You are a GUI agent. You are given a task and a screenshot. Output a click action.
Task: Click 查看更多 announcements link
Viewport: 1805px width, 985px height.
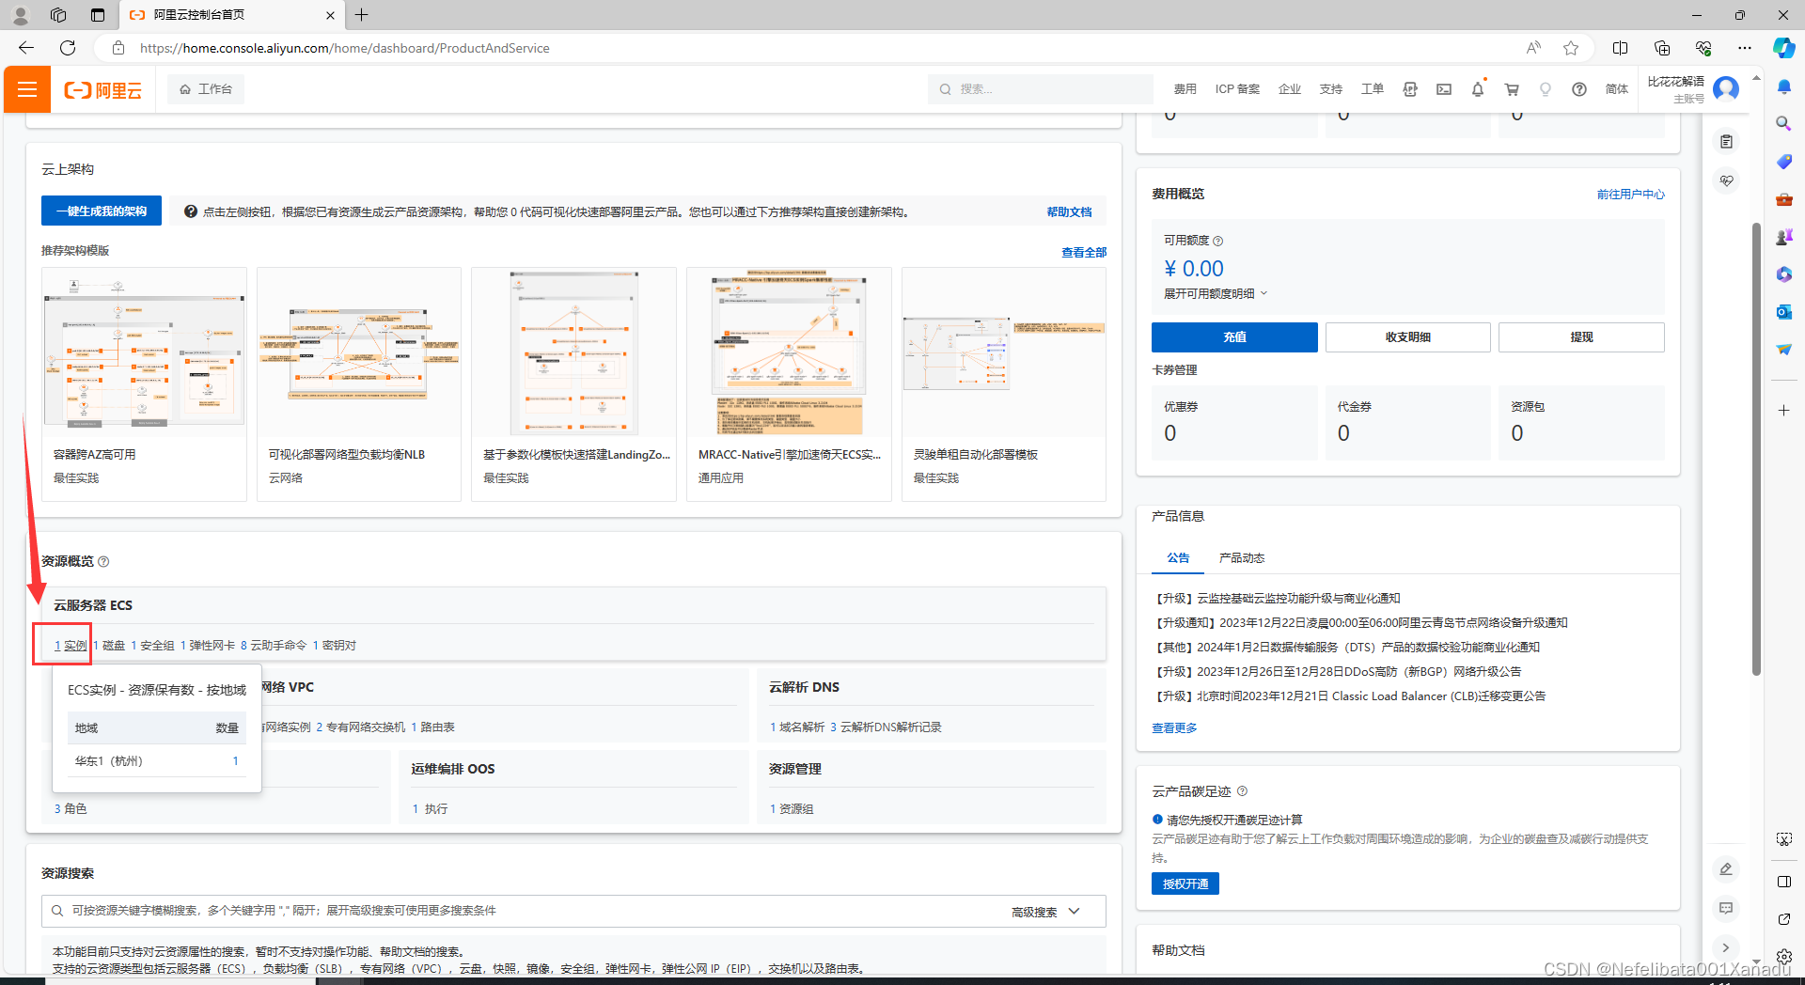coord(1175,728)
